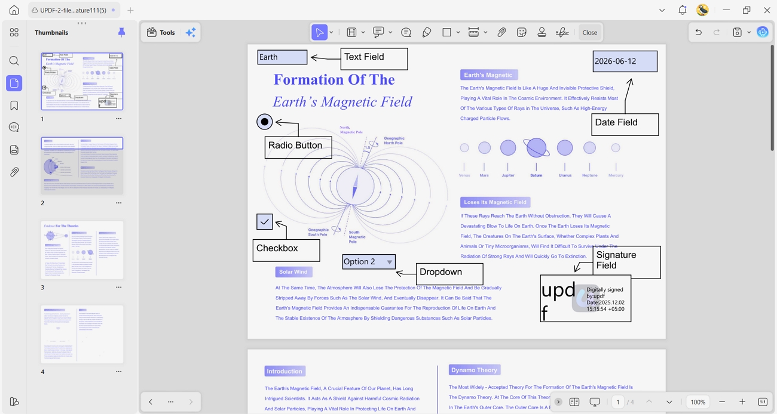This screenshot has width=777, height=414.
Task: Click the 2026-06-12 date field
Action: point(625,61)
